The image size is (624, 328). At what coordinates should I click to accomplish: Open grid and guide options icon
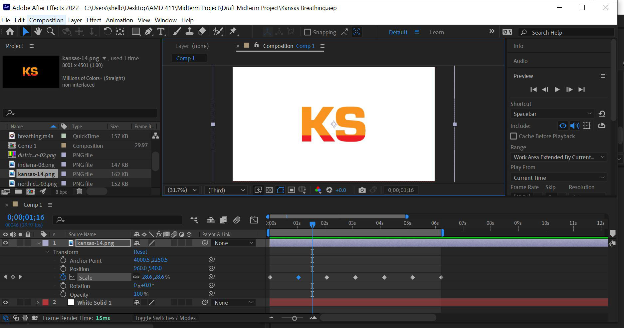click(302, 190)
